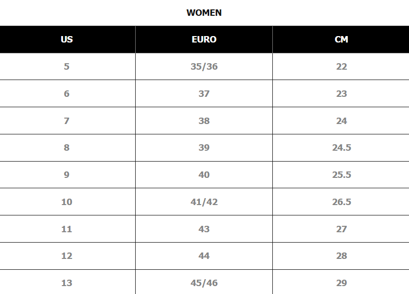The width and height of the screenshot is (409, 294).
Task: Select the CM column header
Action: 341,40
